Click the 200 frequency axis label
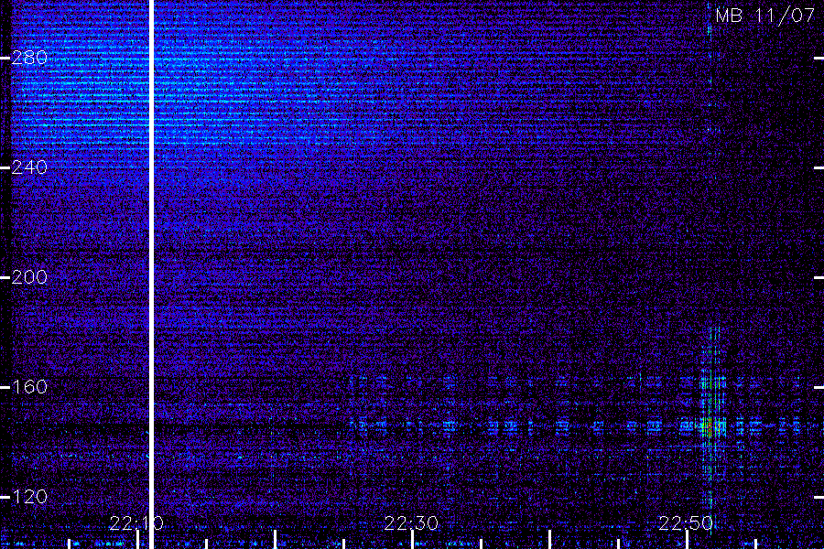Screen dimensions: 824x549 [29, 277]
